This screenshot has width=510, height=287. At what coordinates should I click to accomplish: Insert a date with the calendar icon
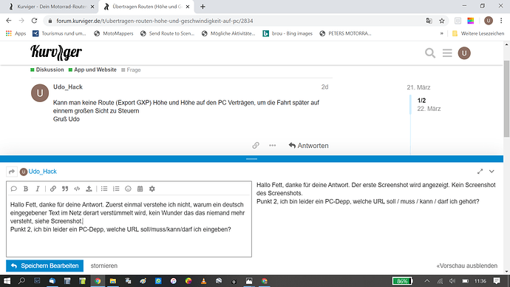[x=140, y=189]
